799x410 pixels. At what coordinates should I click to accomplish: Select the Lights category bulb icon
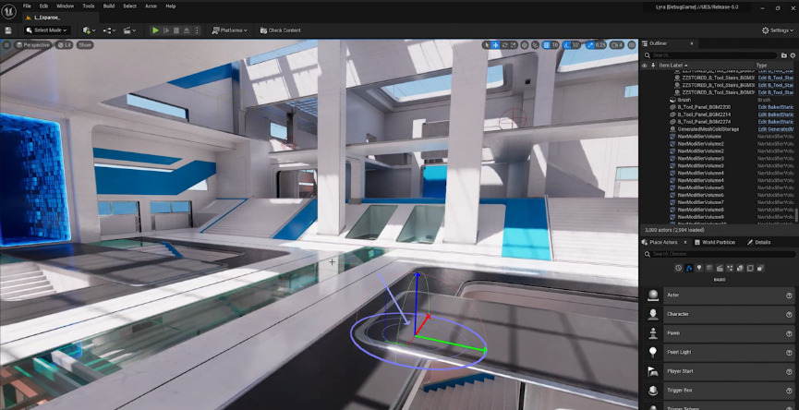coord(699,268)
